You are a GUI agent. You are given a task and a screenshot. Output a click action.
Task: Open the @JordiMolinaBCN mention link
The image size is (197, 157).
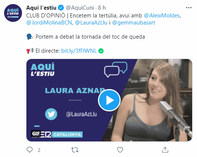tap(49, 23)
